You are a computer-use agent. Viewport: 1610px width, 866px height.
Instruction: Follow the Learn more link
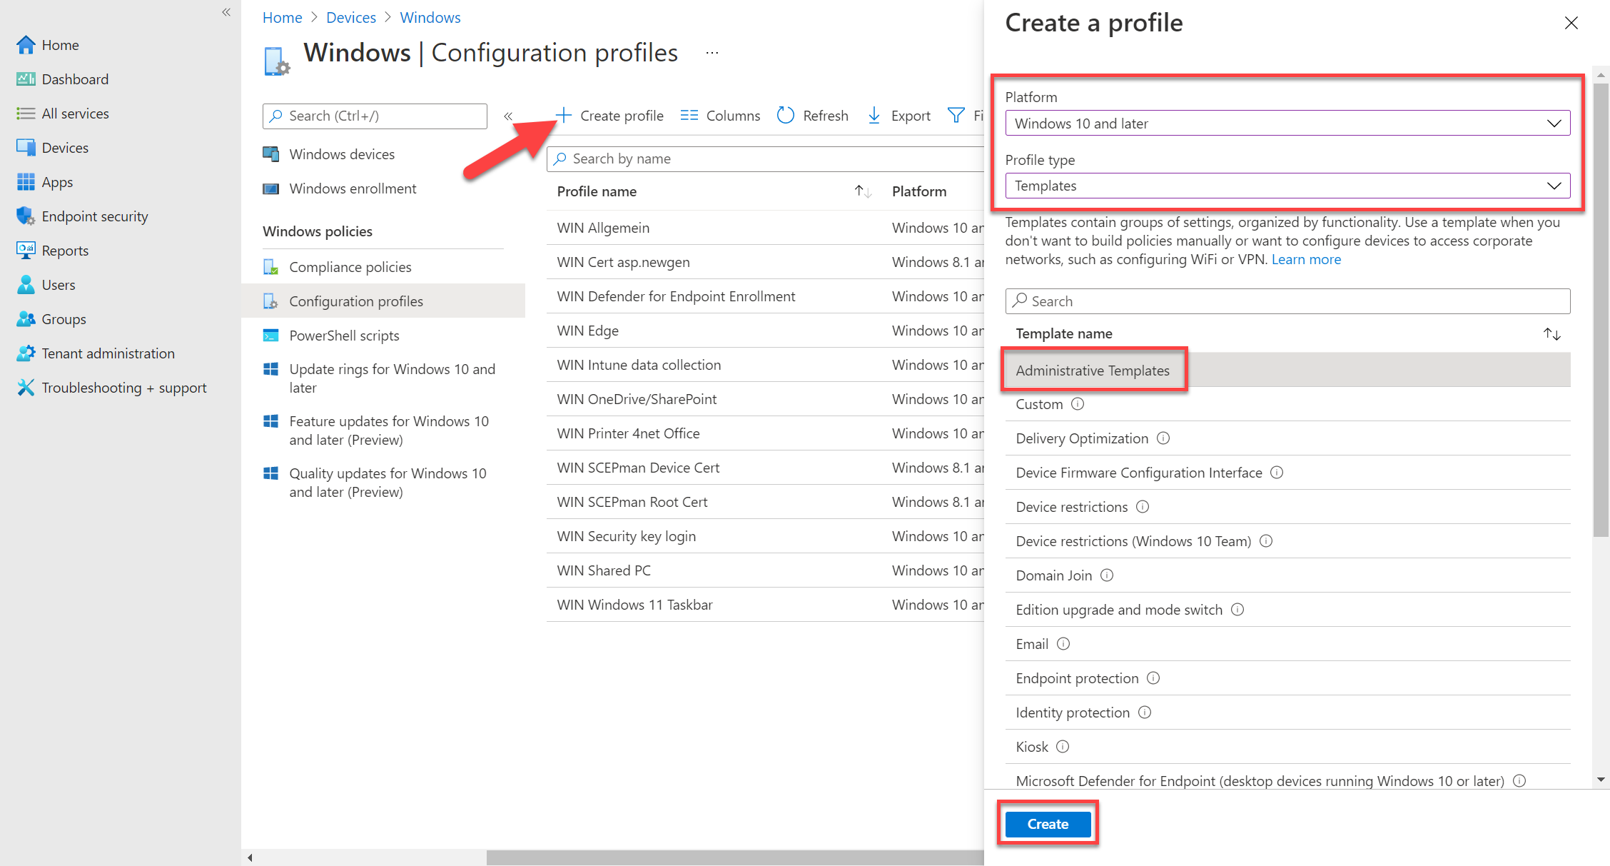[1306, 259]
